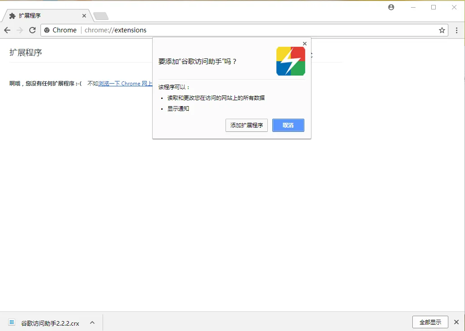Viewport: 465px width, 331px height.
Task: Close the add-extension dialog with X
Action: pos(305,44)
